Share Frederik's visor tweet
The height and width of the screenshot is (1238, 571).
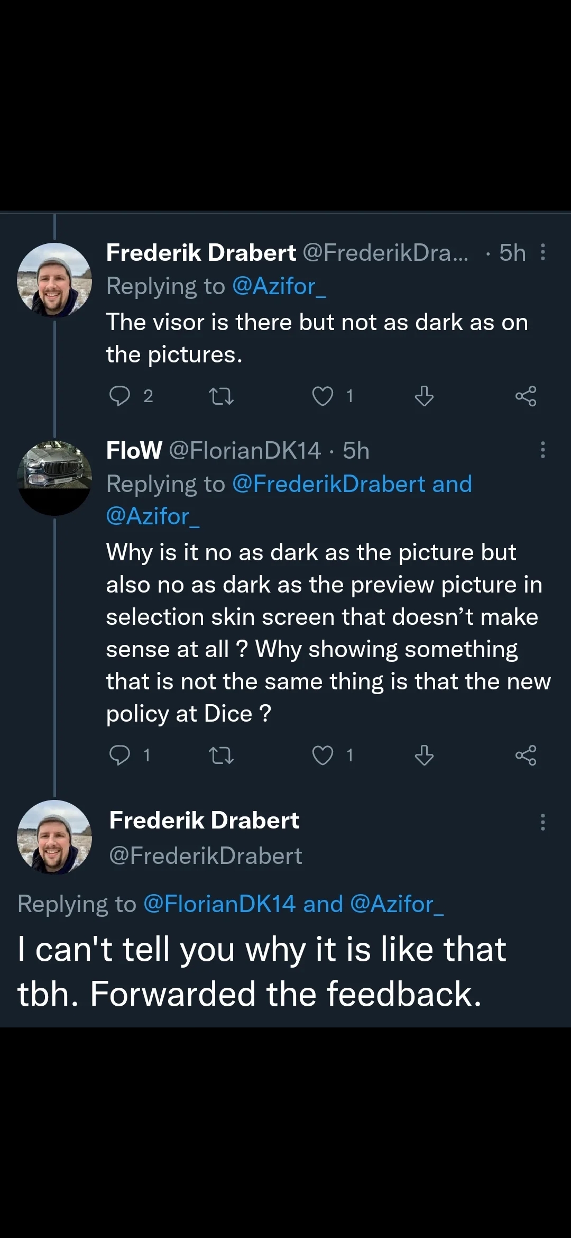[x=526, y=396]
